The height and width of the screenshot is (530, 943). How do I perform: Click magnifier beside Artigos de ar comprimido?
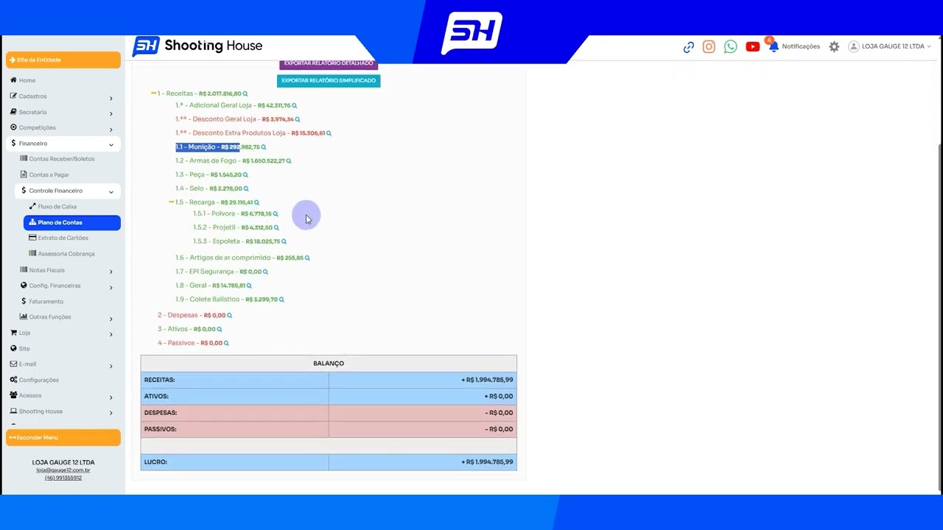[x=307, y=258]
